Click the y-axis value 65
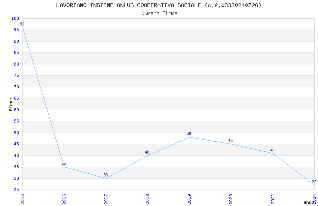 [16, 99]
